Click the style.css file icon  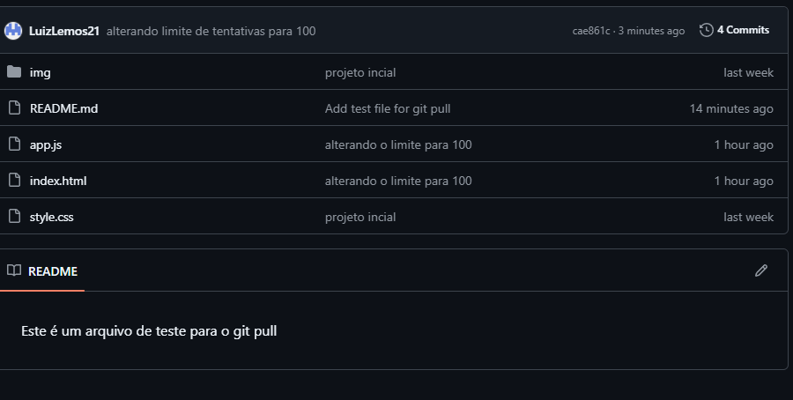pos(13,217)
